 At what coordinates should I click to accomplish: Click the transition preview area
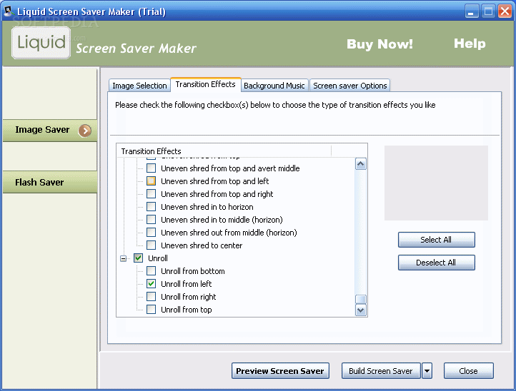436,183
